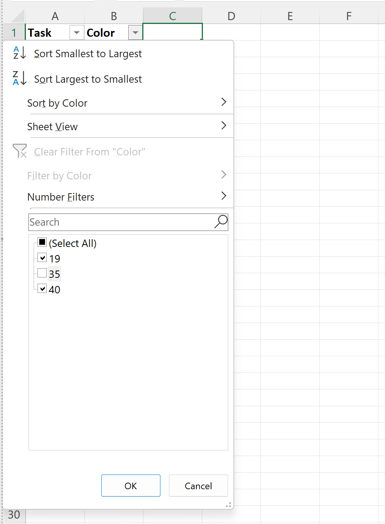Click the search magnifier icon
Viewport: 385px width, 524px height.
tap(220, 221)
